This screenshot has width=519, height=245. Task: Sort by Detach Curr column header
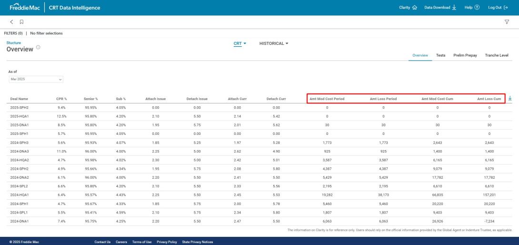point(276,99)
